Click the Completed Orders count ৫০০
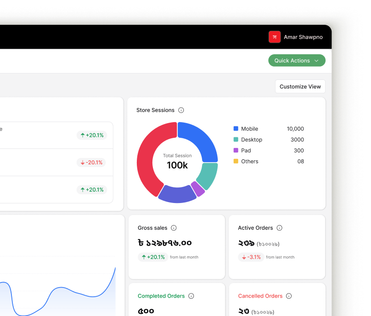 [146, 311]
